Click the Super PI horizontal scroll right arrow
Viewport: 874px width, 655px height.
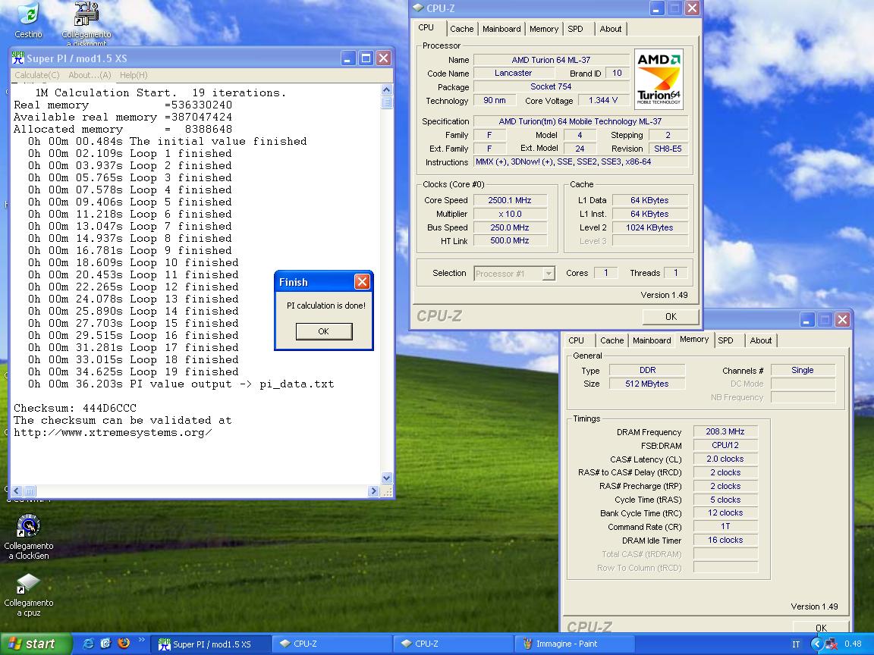coord(373,490)
